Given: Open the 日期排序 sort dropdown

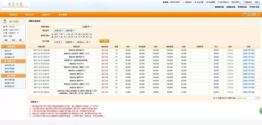Looking at the screenshot, I should 70,42.
